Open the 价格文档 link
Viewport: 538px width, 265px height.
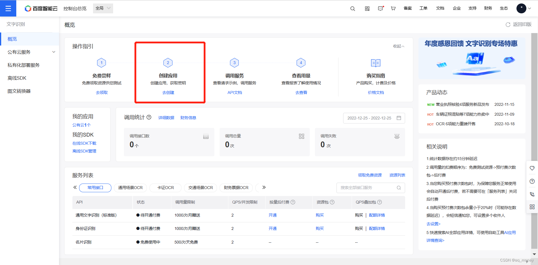click(x=376, y=92)
